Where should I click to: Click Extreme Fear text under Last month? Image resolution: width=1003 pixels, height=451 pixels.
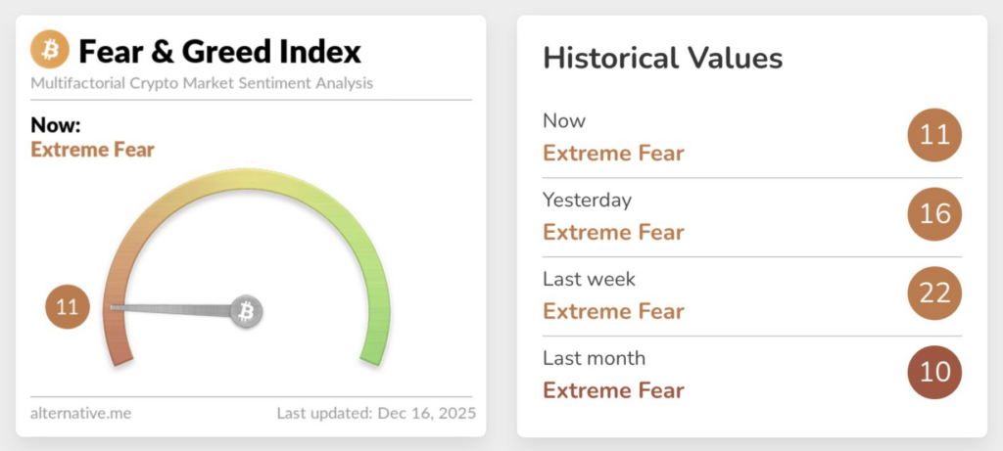click(613, 390)
